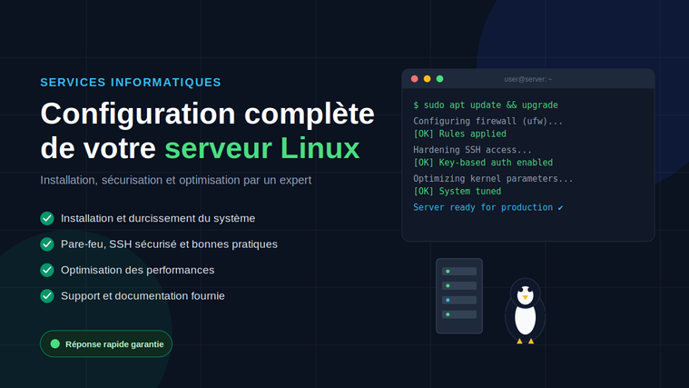Image resolution: width=689 pixels, height=388 pixels.
Task: Click the green serveur Linux title text
Action: coord(261,148)
